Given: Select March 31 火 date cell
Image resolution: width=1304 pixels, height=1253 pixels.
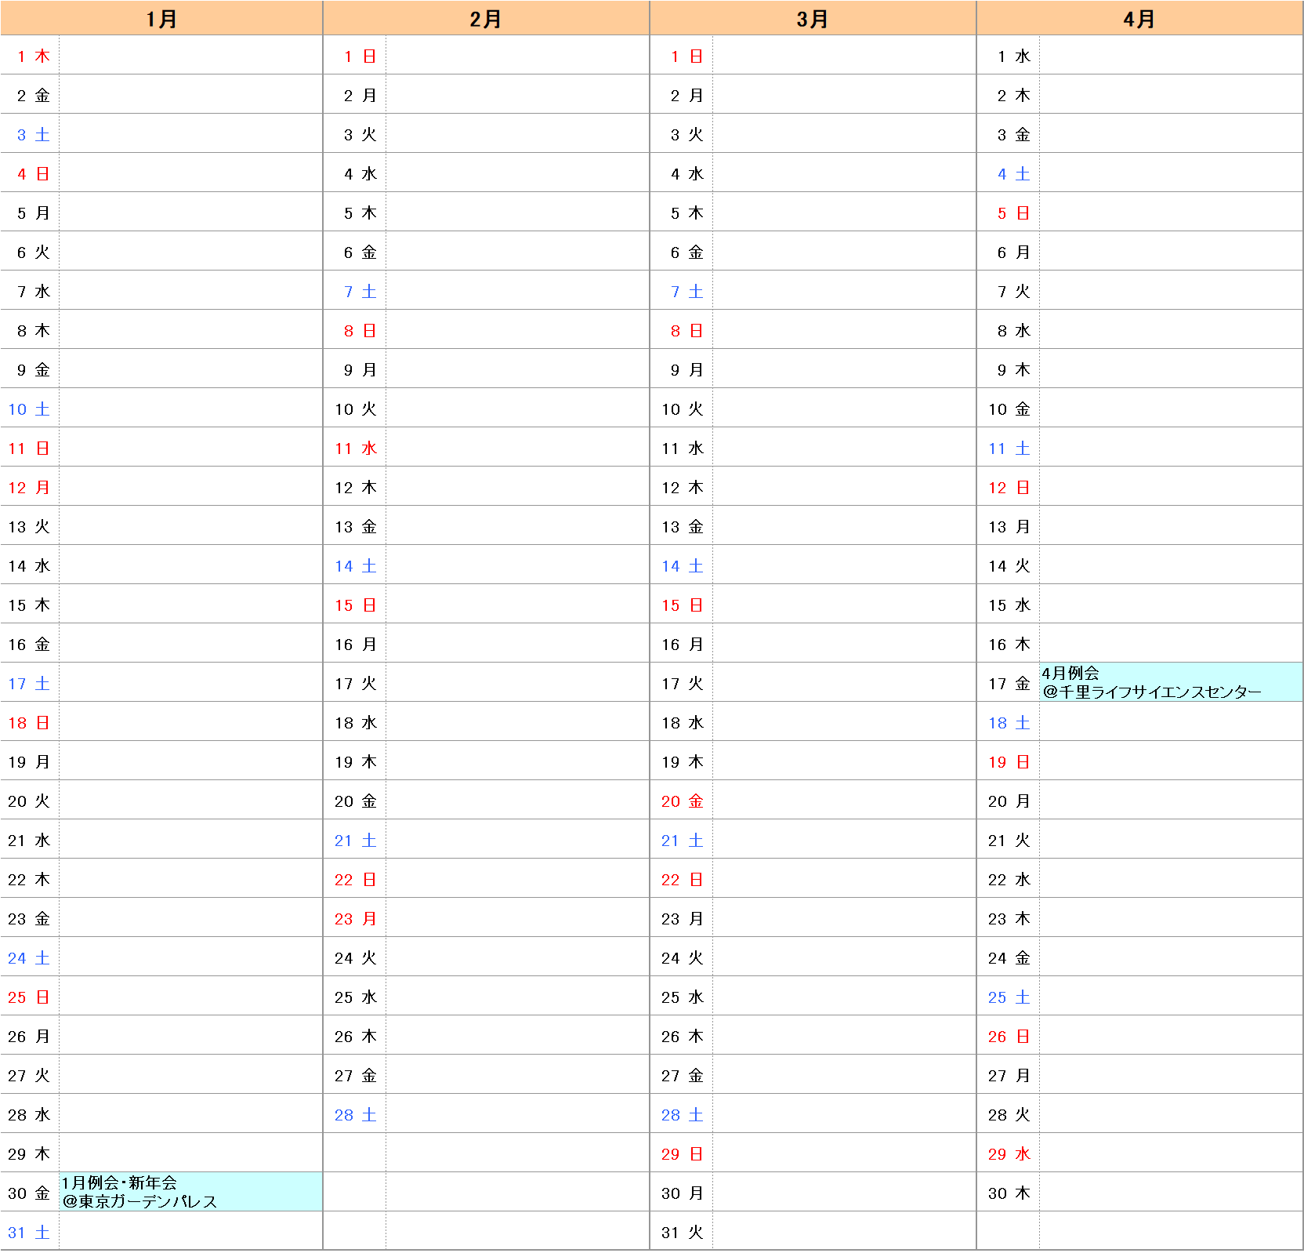Looking at the screenshot, I should (x=682, y=1232).
